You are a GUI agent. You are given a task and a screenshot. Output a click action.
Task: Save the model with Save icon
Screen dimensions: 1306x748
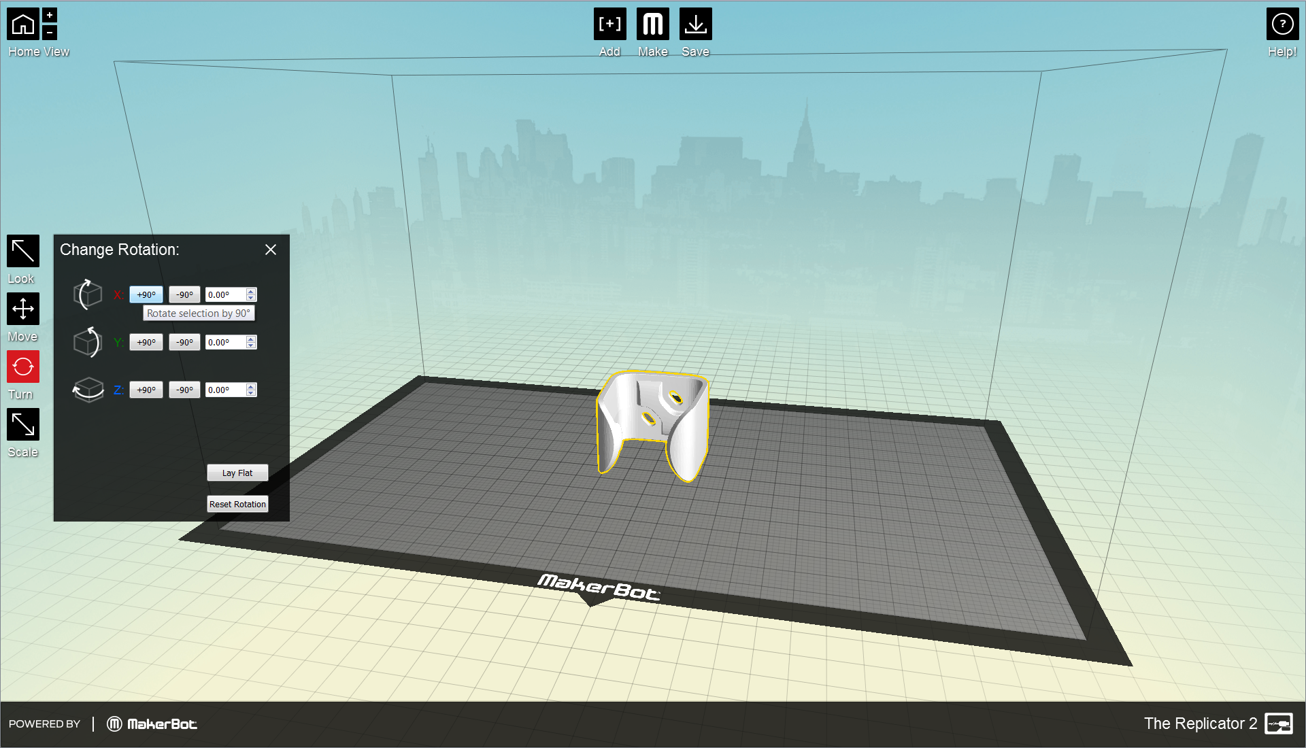(695, 24)
